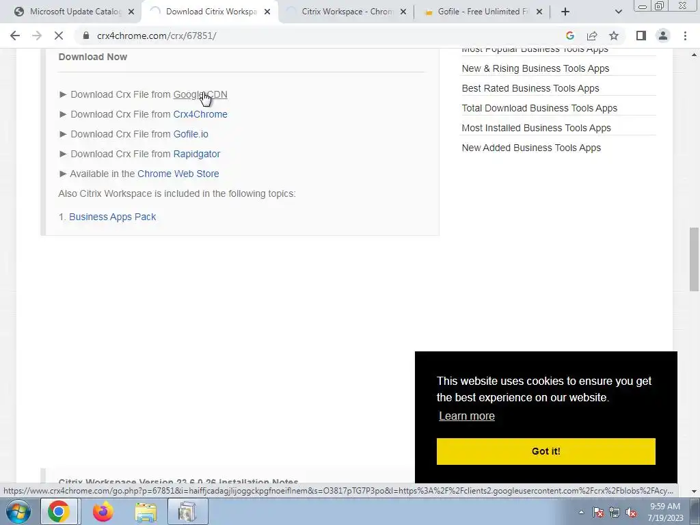The width and height of the screenshot is (700, 525).
Task: Restore down the Chrome window
Action: pos(660,5)
